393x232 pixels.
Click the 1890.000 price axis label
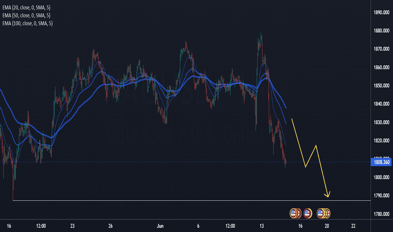click(x=382, y=12)
